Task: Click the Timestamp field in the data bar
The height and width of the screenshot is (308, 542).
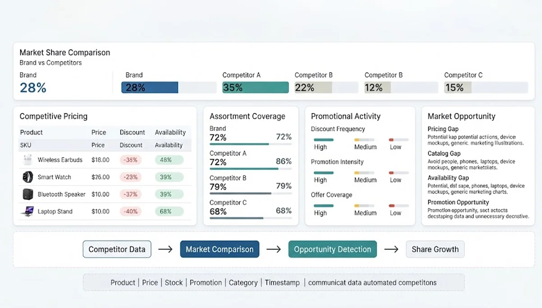Action: coord(282,283)
